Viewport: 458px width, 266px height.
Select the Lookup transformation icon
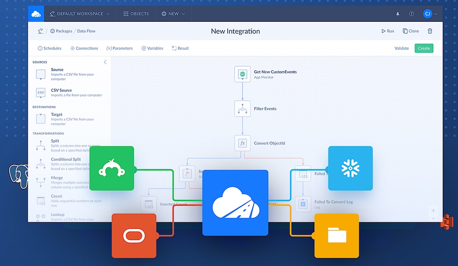[x=41, y=217]
